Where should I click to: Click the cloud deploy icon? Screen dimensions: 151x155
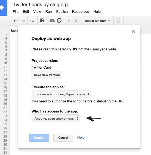(x=52, y=21)
